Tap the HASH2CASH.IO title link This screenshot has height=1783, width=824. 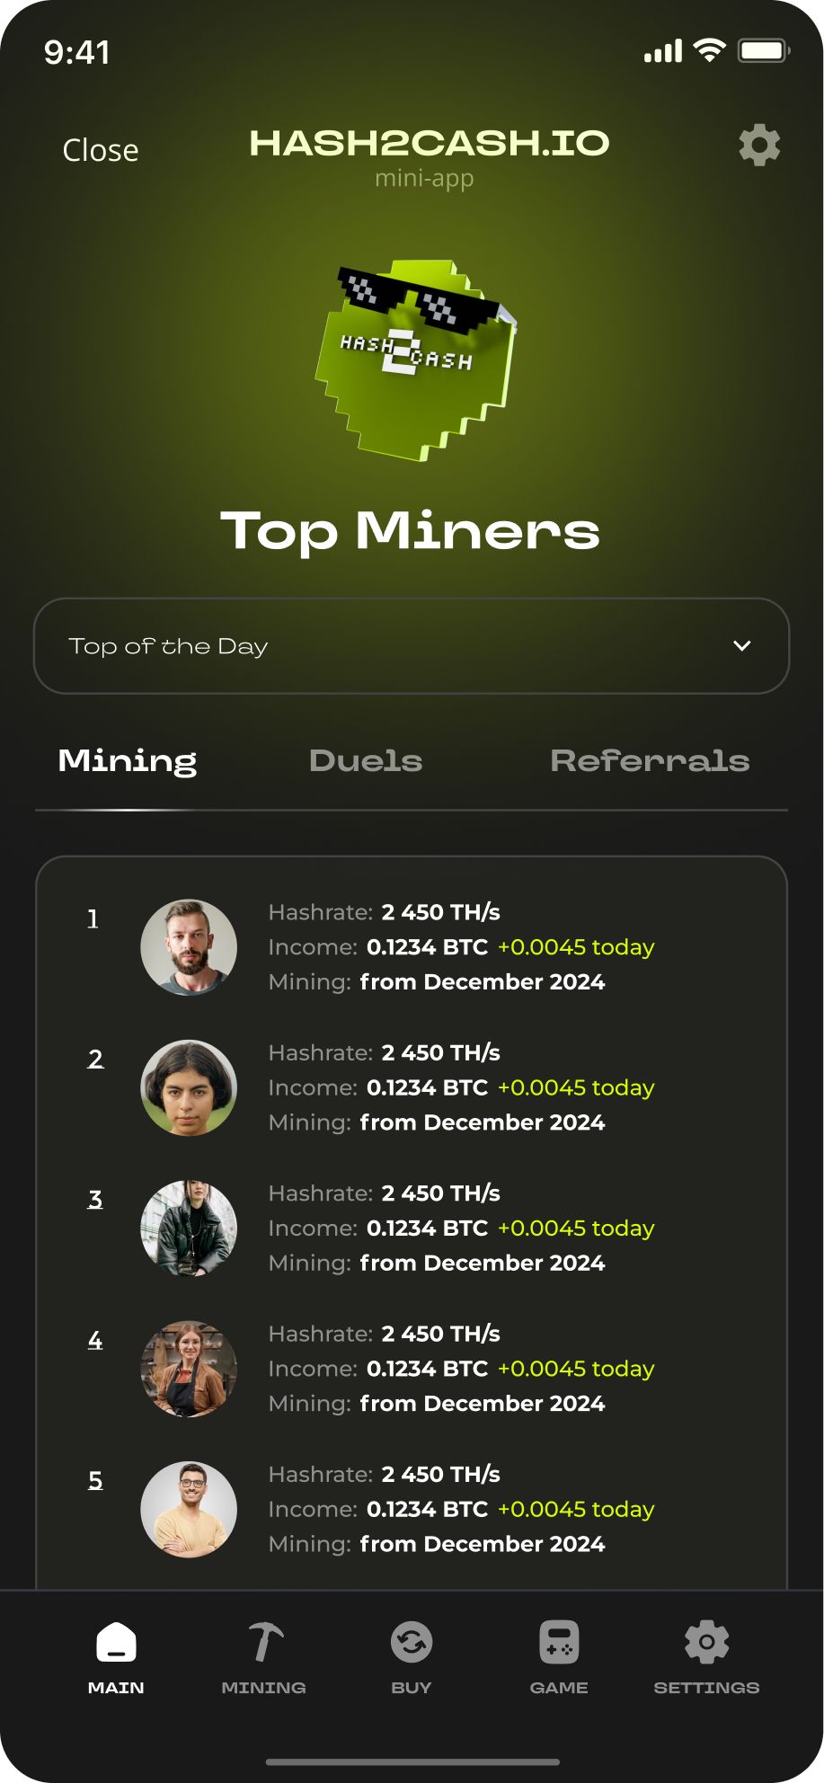(429, 143)
